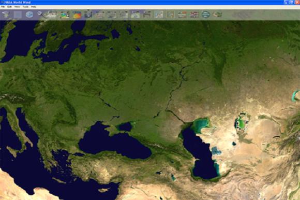This screenshot has width=300, height=200.
Task: Click the red striped flag toolbar icon
Action: pyautogui.click(x=194, y=15)
